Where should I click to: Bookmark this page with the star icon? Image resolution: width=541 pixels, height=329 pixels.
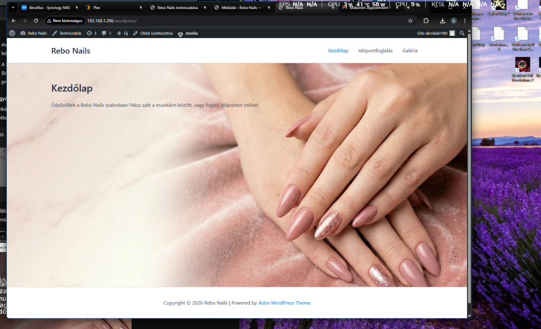[x=410, y=21]
